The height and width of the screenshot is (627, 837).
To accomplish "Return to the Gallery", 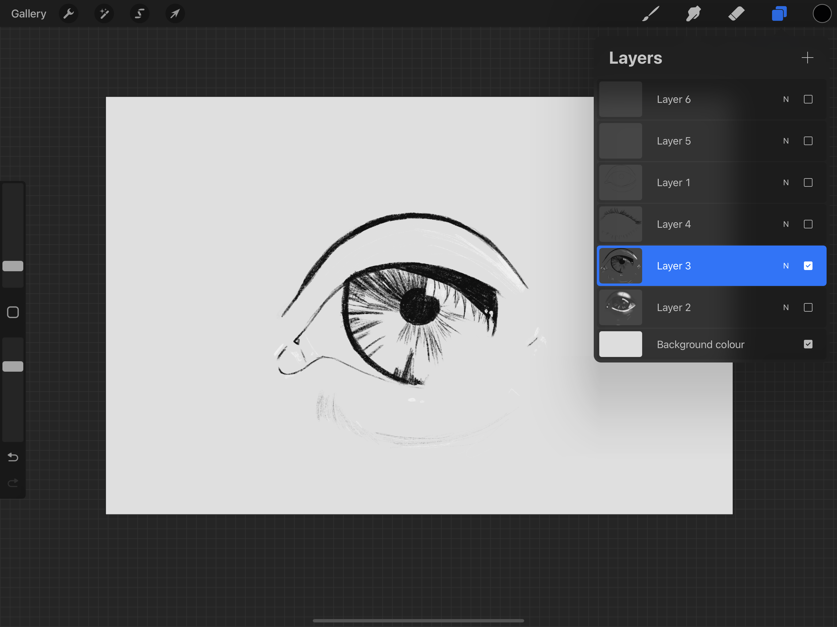I will (x=28, y=13).
